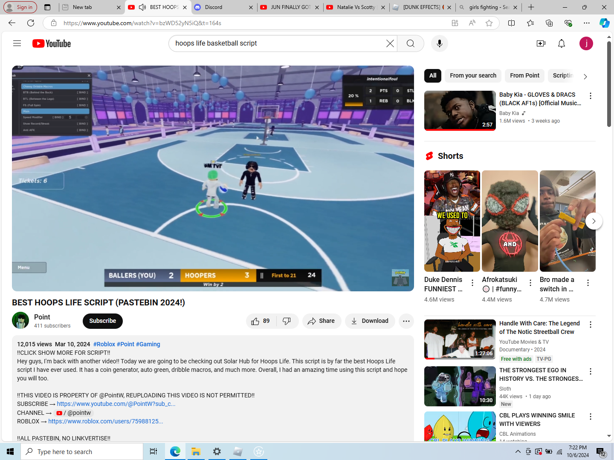Screen dimensions: 614x460
Task: Mute the BEST HOOPS tab audio icon
Action: point(142,7)
